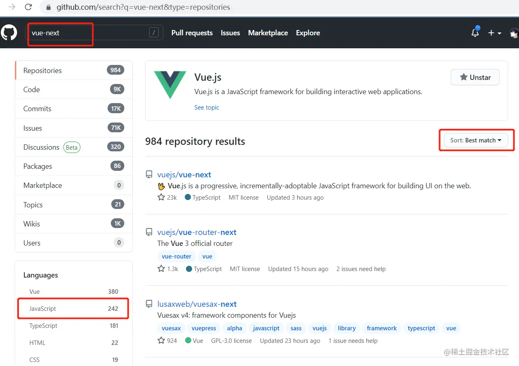This screenshot has width=519, height=366.
Task: Open the notifications bell
Action: tap(475, 33)
